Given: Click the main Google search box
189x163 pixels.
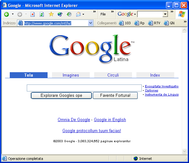Looking at the screenshot, I should [x=84, y=88].
